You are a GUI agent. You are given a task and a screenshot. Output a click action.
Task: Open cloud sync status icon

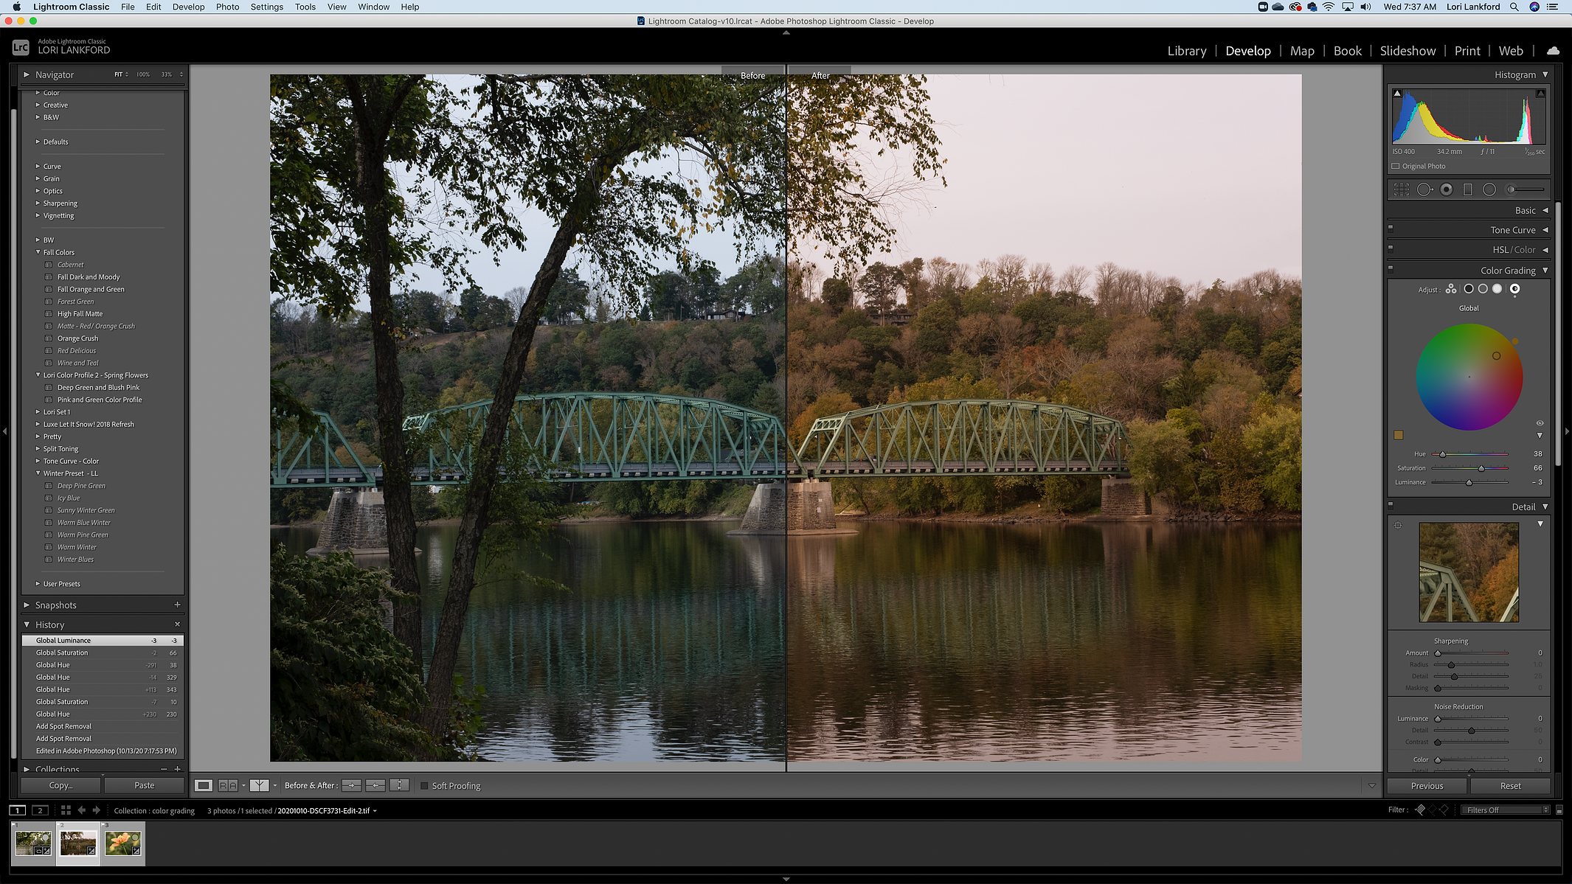tap(1553, 51)
